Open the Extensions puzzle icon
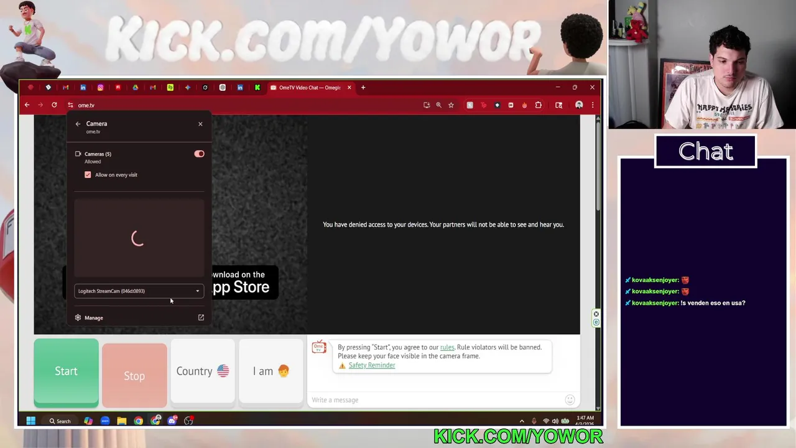 pyautogui.click(x=539, y=105)
